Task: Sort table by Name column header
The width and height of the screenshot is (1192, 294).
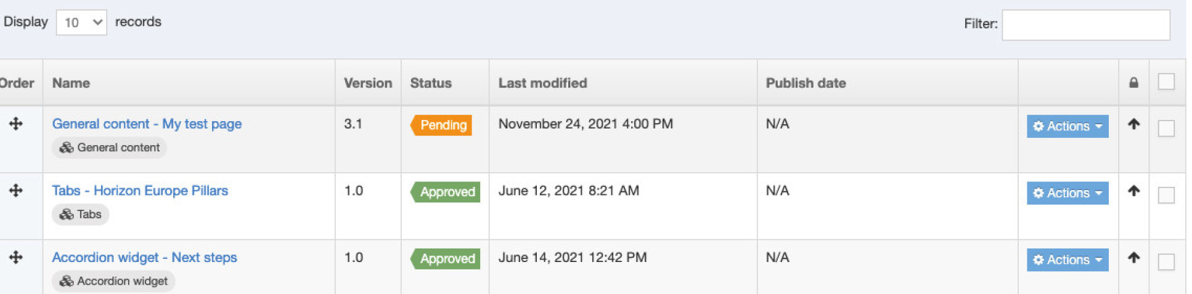Action: coord(71,83)
